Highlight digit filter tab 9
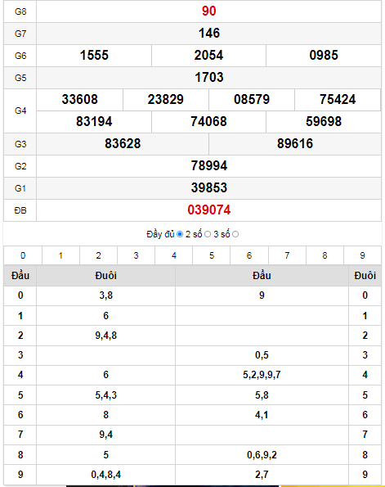Image resolution: width=385 pixels, height=487 pixels. pos(362,255)
